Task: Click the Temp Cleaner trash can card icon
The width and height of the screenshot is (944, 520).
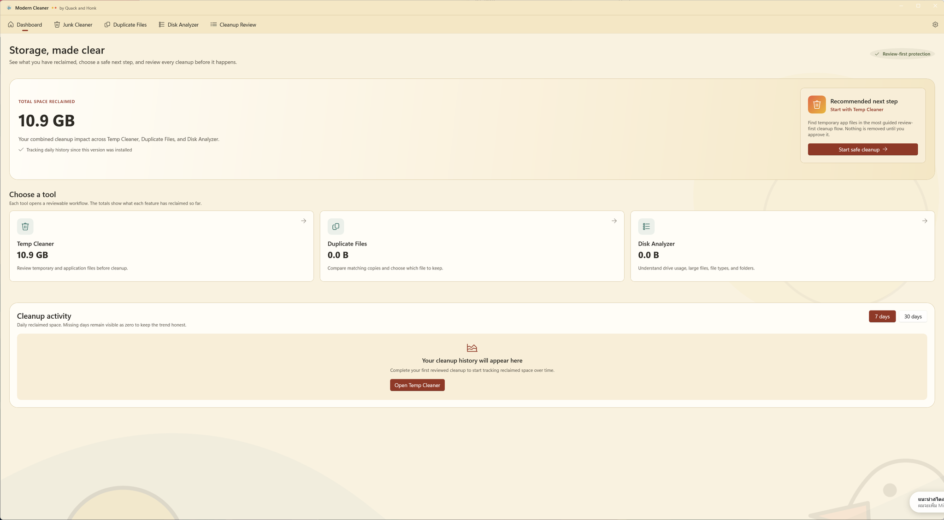Action: pyautogui.click(x=25, y=226)
